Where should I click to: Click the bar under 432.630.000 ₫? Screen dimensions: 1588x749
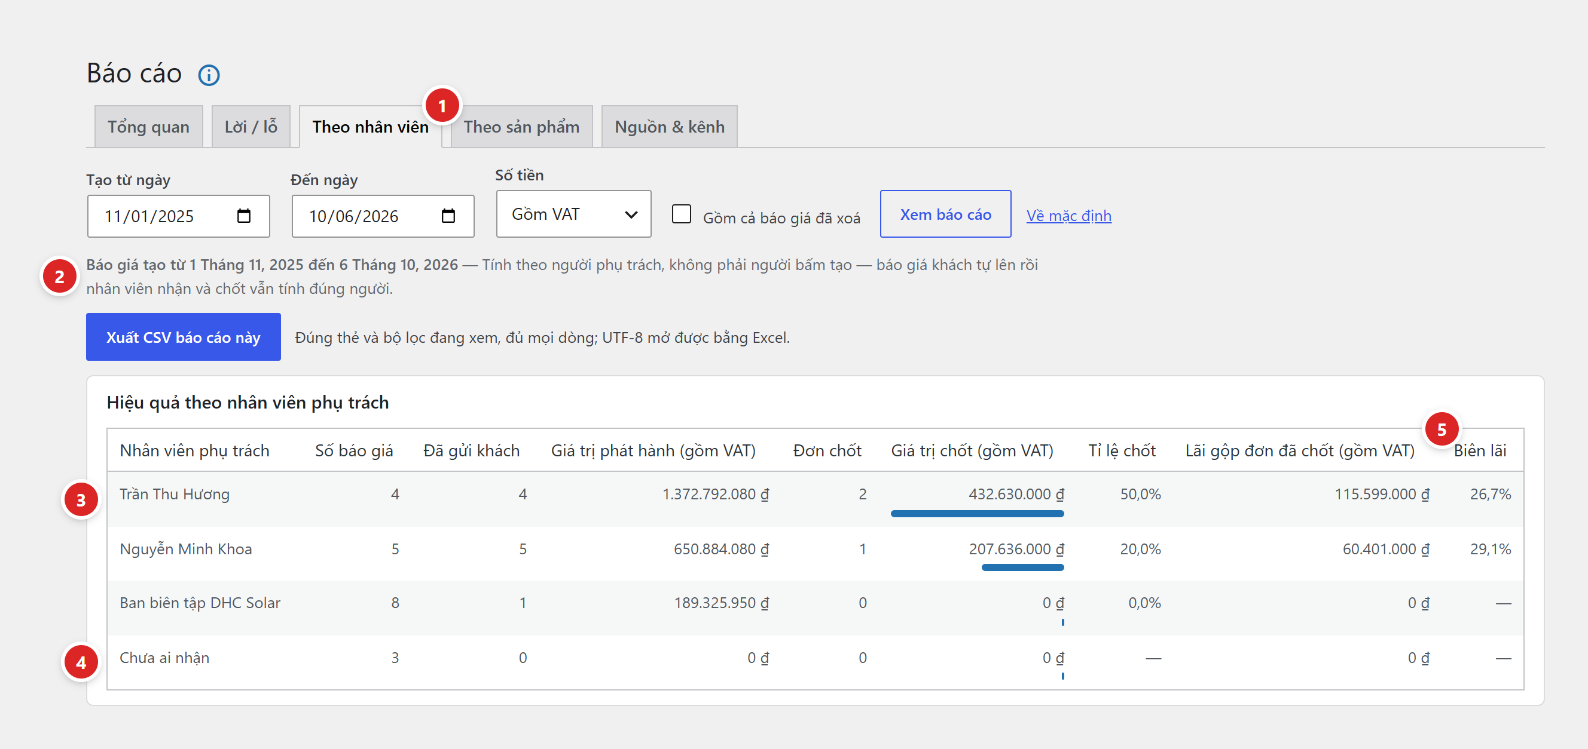coord(977,514)
